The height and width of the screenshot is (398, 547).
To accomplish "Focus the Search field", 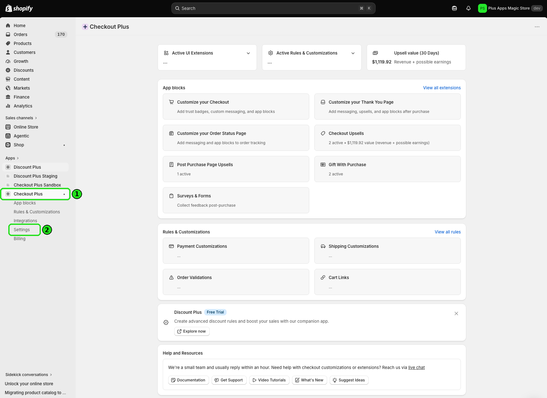I will tap(273, 8).
